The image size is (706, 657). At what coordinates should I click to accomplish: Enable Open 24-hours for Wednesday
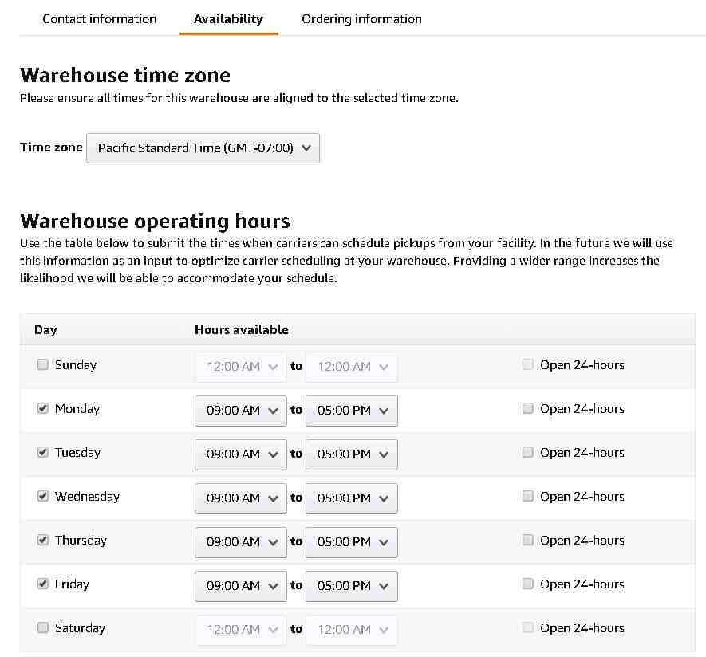(527, 496)
